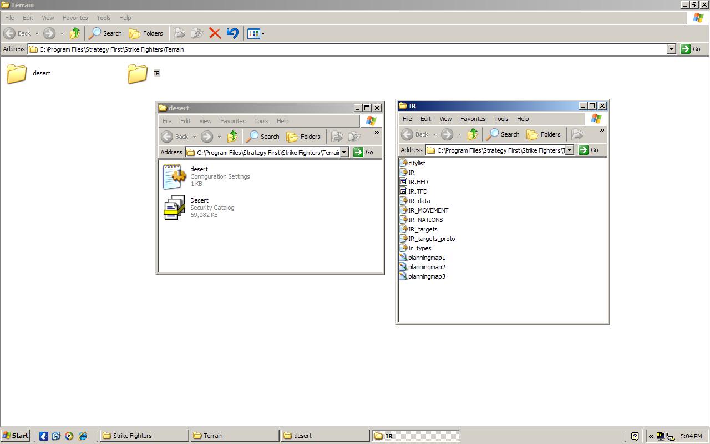This screenshot has height=444, width=710.
Task: Expand toolbar overflow chevron in IR window
Action: [x=602, y=130]
